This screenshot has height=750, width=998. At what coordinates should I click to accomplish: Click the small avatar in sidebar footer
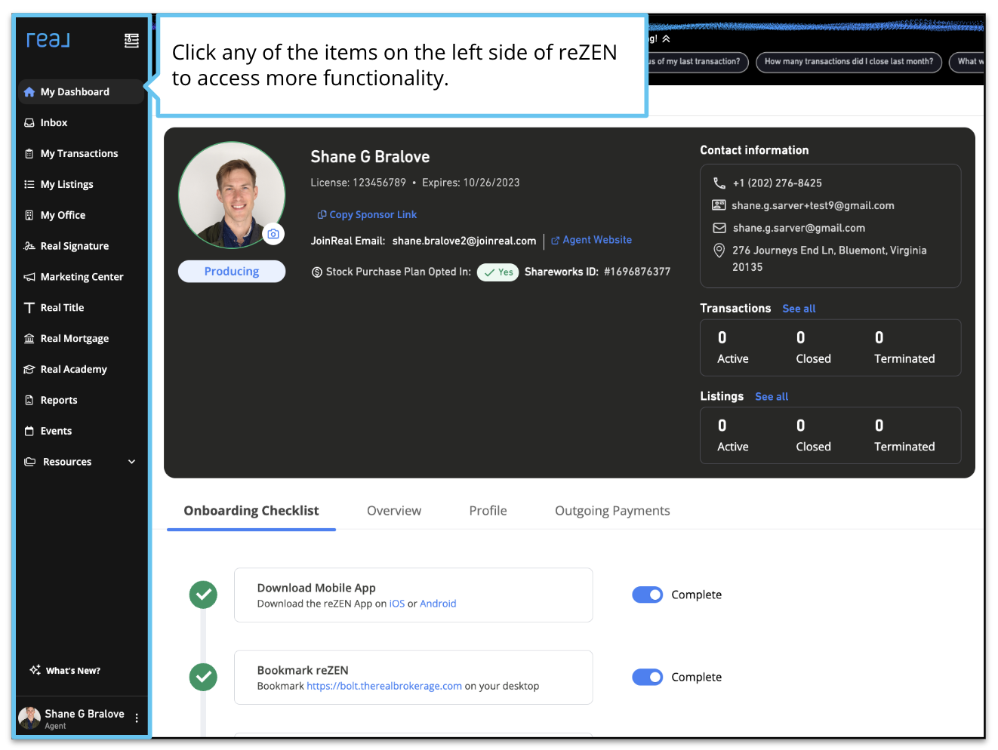pos(29,718)
